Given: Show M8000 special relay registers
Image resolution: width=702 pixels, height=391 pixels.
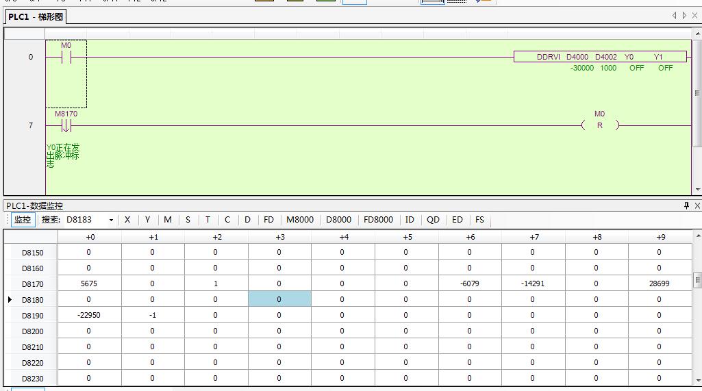Looking at the screenshot, I should [x=300, y=220].
